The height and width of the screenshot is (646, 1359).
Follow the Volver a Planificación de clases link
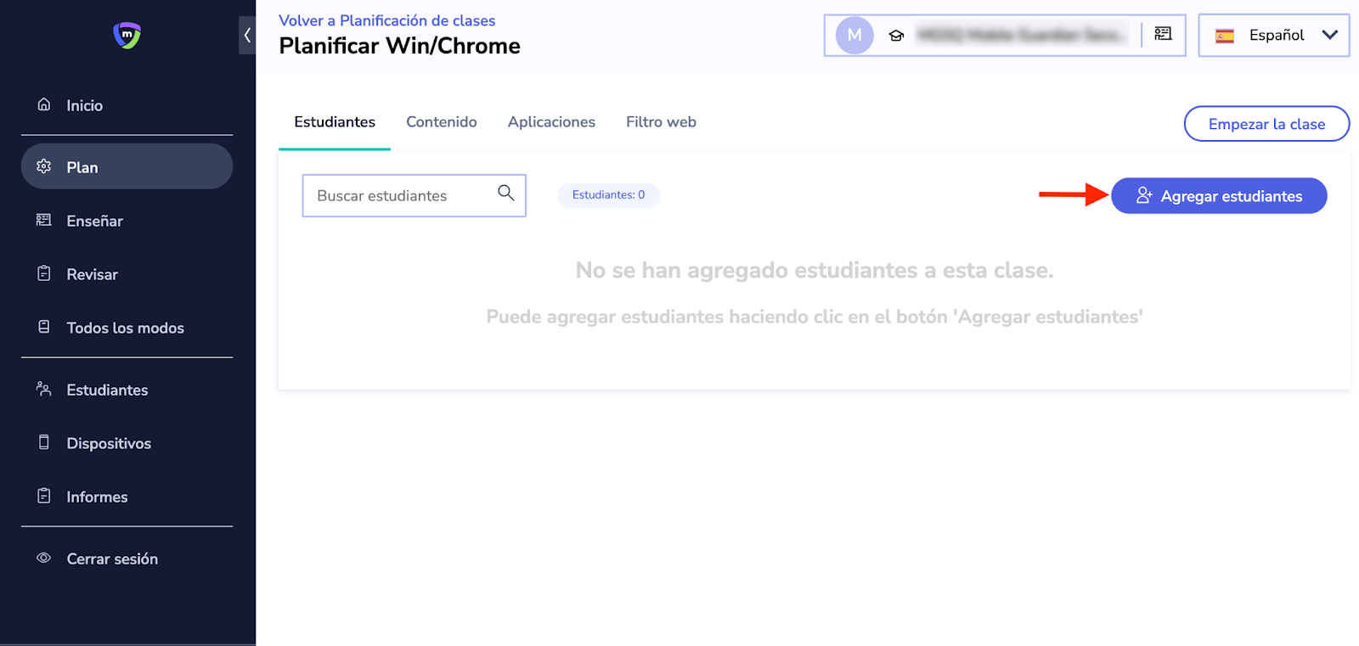[386, 20]
